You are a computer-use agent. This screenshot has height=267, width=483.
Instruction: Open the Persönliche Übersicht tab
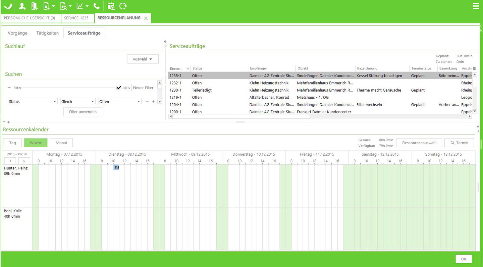[x=30, y=18]
